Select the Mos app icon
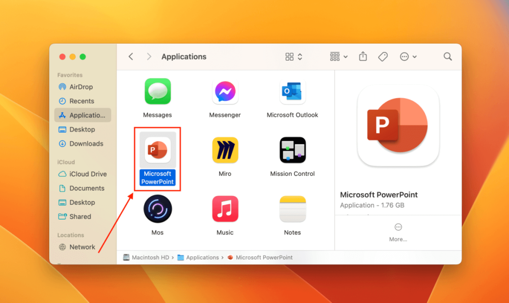The width and height of the screenshot is (509, 303). 157,209
